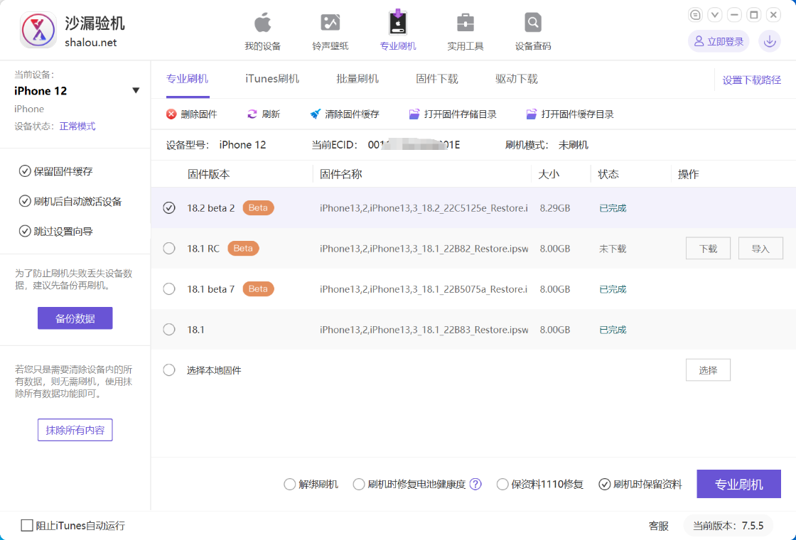The height and width of the screenshot is (540, 796).
Task: Open help icon beside 刷机时修复电池健康度
Action: [x=475, y=485]
